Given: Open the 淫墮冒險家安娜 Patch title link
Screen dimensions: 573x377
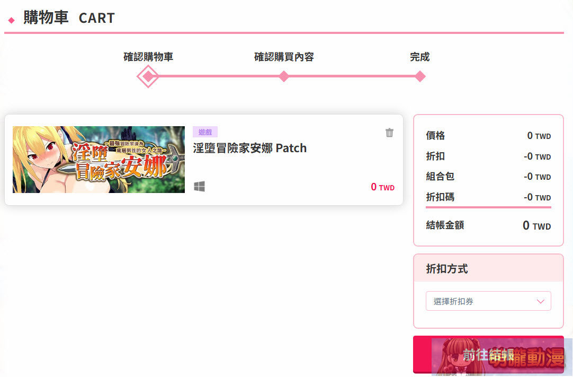Looking at the screenshot, I should 249,148.
